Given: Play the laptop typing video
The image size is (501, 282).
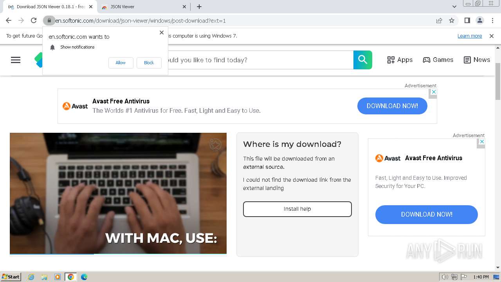Looking at the screenshot, I should (x=118, y=193).
